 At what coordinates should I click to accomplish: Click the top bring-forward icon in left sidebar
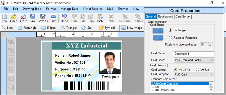point(11,42)
